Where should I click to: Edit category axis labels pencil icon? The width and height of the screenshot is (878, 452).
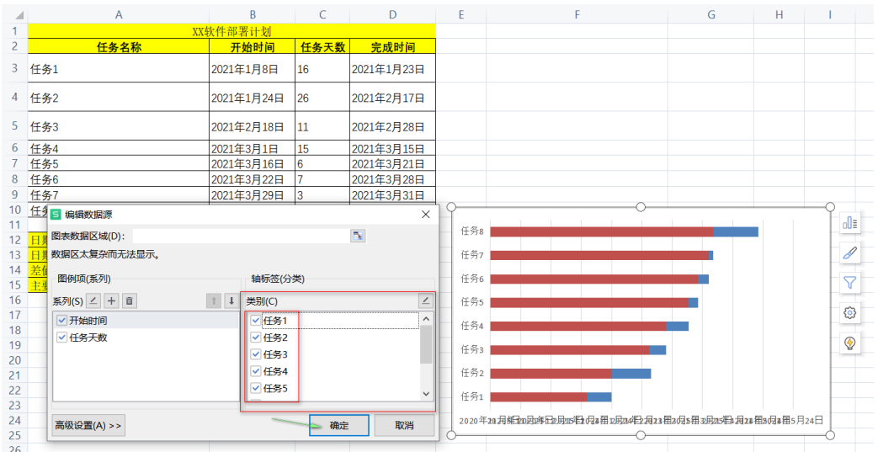pos(426,300)
